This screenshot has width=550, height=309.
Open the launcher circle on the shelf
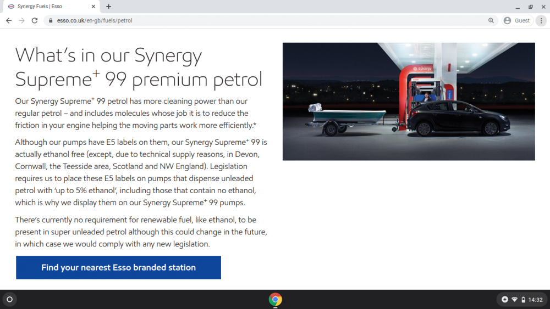click(x=10, y=300)
